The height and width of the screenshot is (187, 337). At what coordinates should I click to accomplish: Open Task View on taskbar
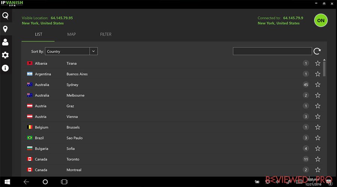(x=64, y=182)
